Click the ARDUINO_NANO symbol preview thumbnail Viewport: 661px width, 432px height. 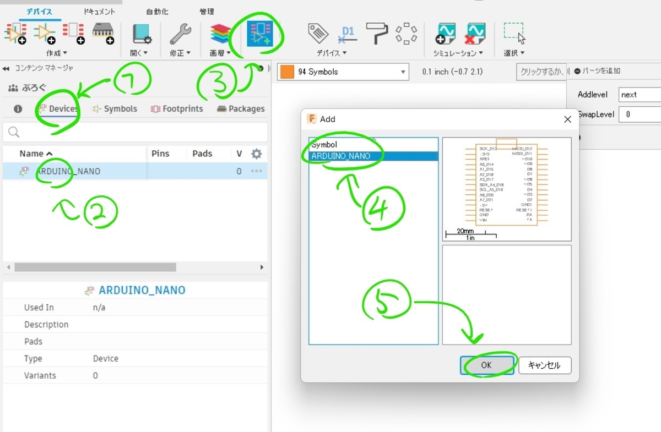coord(506,189)
